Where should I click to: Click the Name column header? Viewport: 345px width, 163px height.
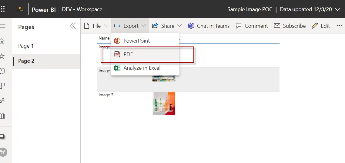[x=104, y=38]
